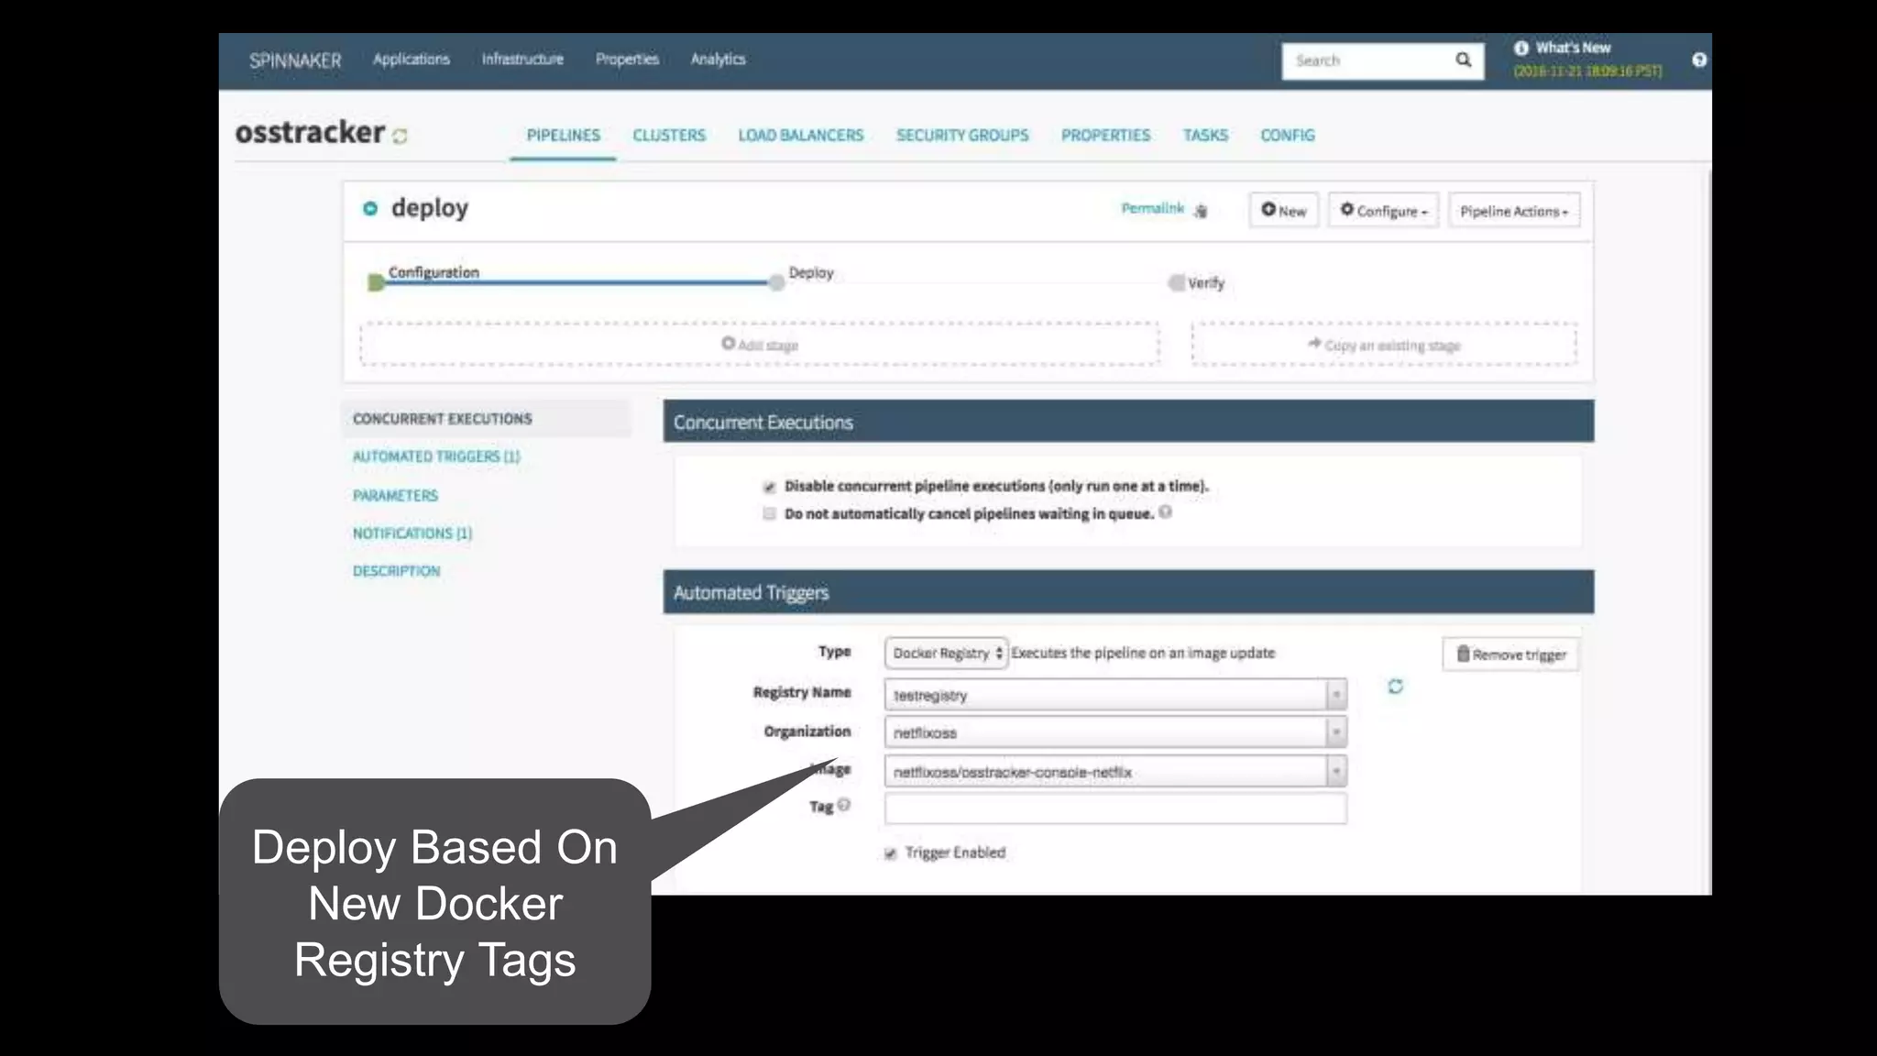
Task: Click the refresh icon beside Registry Name
Action: coord(1395,687)
